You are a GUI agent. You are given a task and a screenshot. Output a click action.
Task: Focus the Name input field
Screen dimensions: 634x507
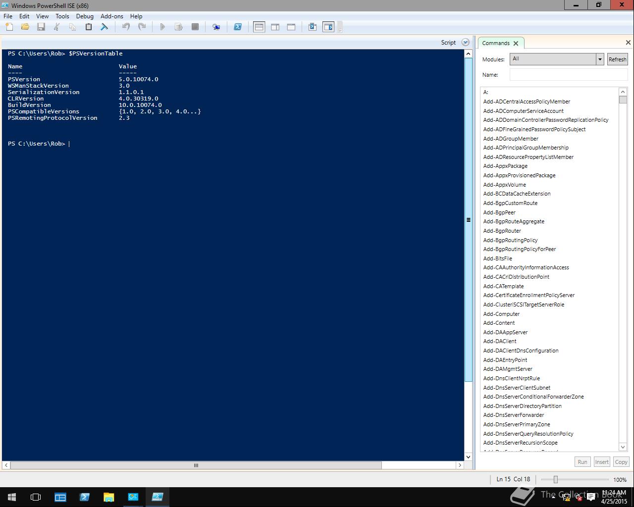(569, 75)
